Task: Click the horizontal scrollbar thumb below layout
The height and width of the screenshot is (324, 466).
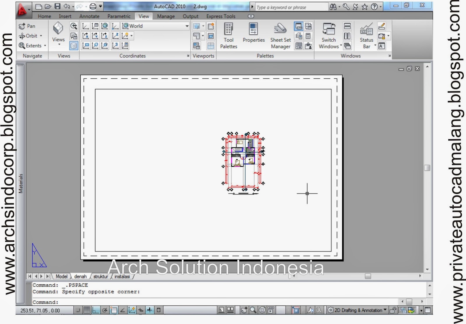Action: tap(368, 276)
